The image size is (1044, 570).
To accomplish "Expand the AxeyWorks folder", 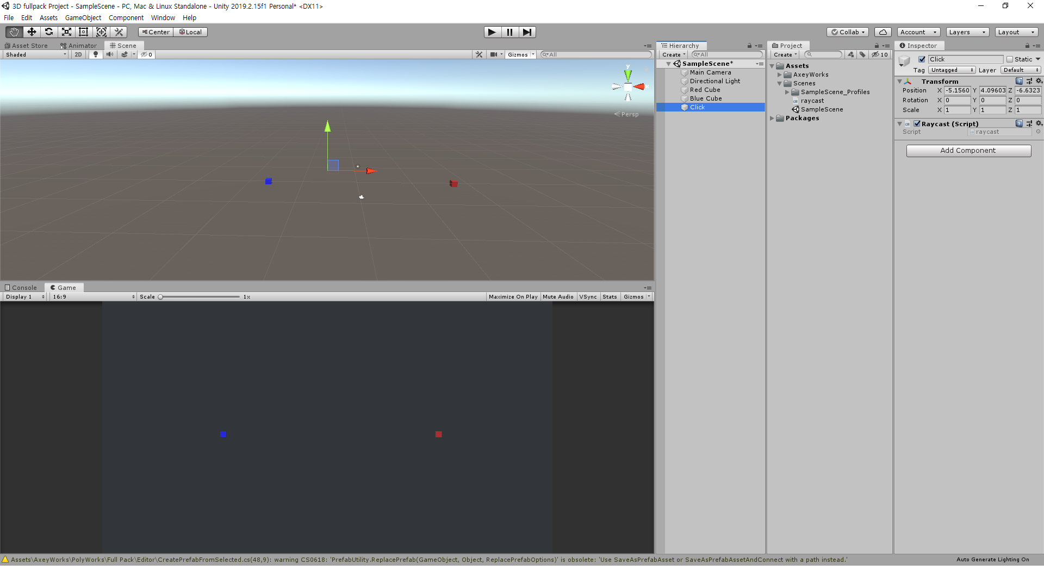I will [780, 75].
